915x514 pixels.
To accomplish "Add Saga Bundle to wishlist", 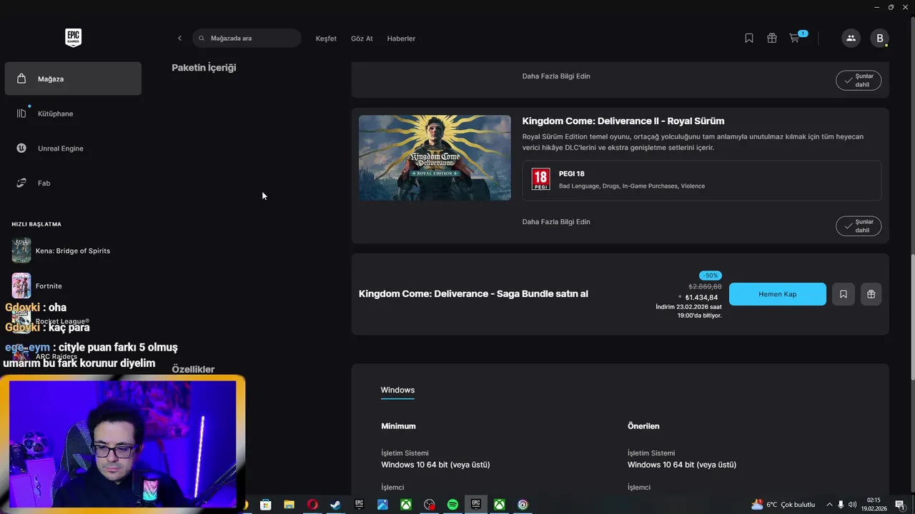I will (x=844, y=294).
